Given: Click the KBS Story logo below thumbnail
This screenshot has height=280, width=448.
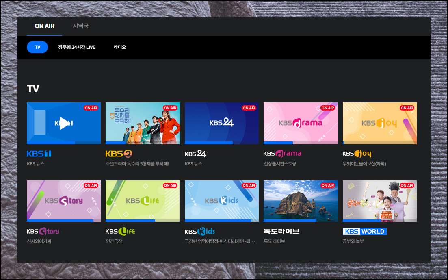Looking at the screenshot, I should point(43,231).
